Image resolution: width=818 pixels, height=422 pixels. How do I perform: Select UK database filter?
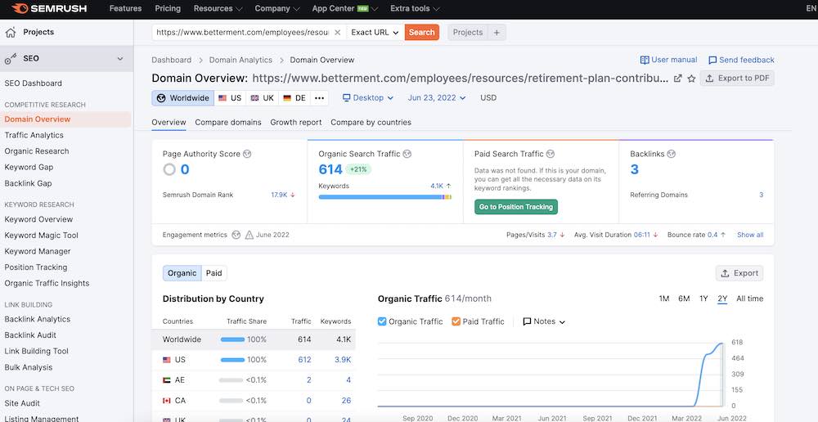(x=262, y=98)
